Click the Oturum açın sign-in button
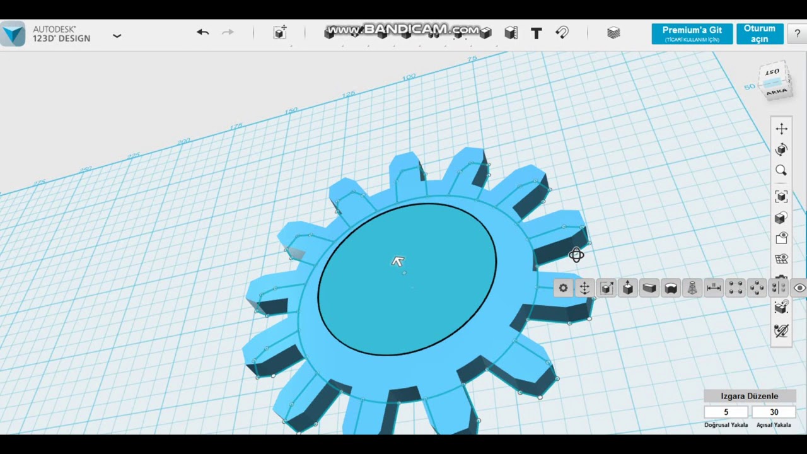 (760, 34)
